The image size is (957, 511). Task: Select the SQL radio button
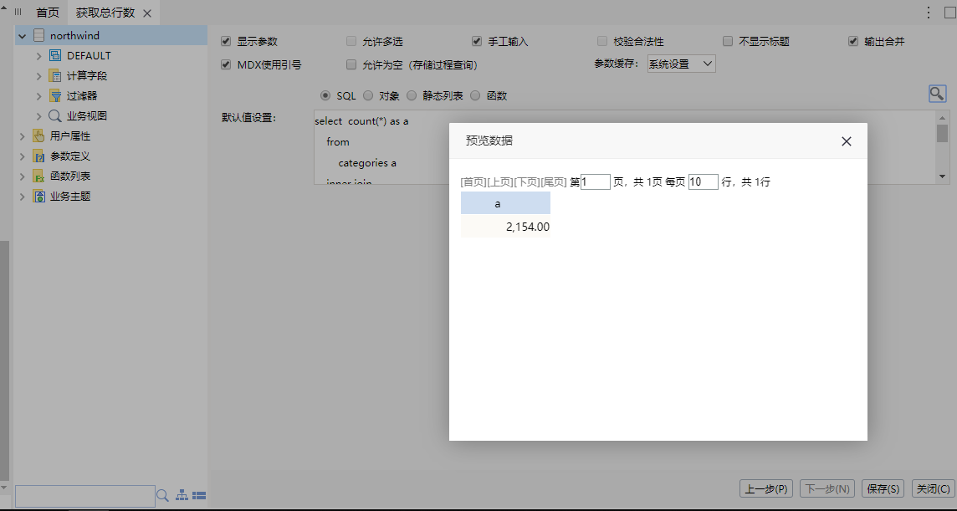(x=325, y=96)
